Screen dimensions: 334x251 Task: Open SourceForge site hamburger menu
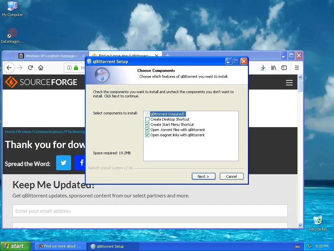[289, 82]
